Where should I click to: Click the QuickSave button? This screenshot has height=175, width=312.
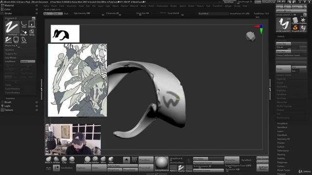[229, 2]
